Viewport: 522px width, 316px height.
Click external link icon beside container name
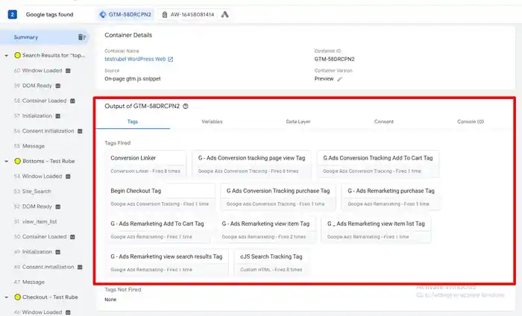pos(171,59)
